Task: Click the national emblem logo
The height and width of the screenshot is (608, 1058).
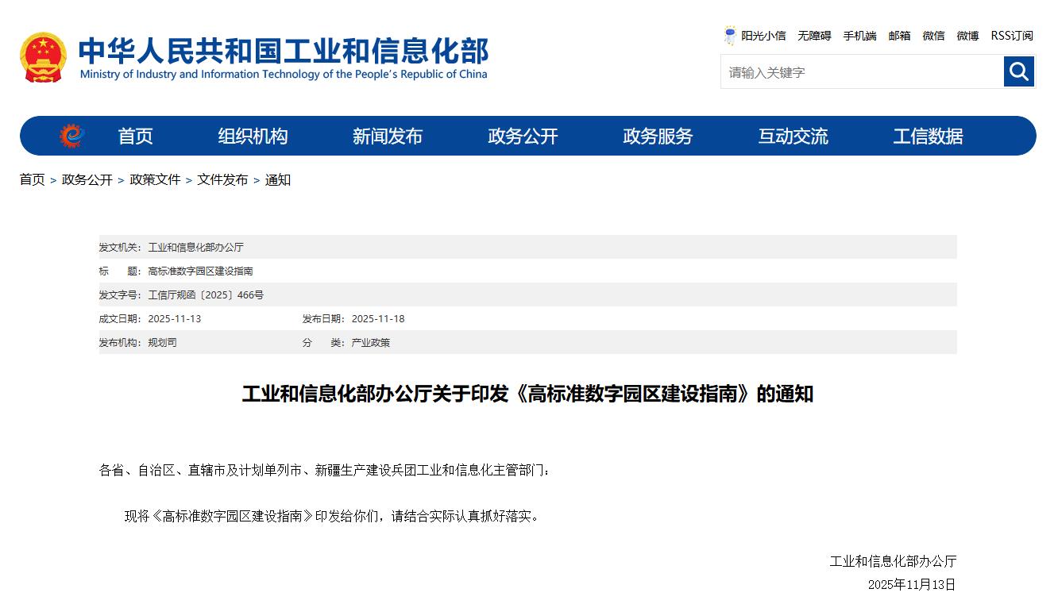Action: (x=43, y=57)
